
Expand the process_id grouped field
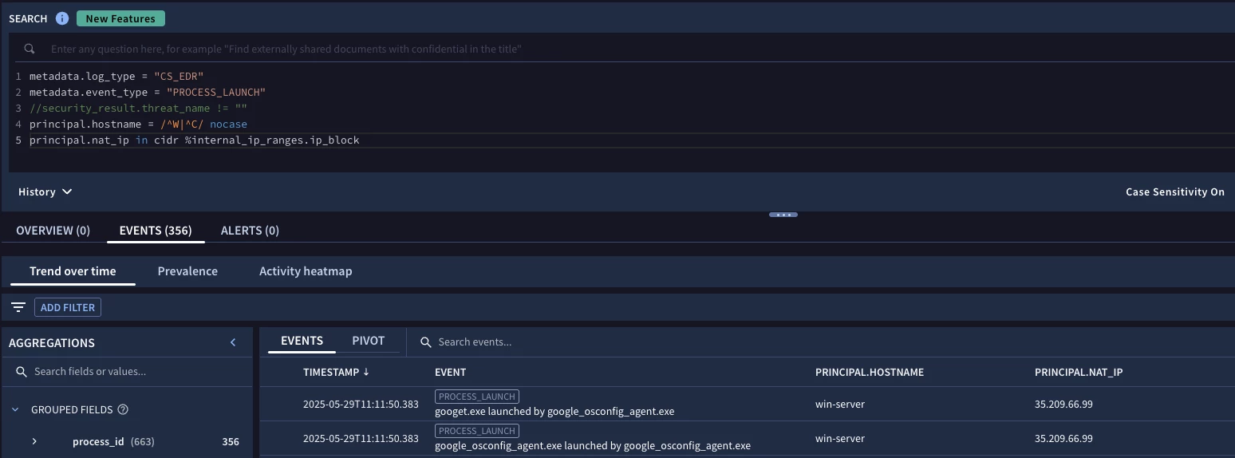point(34,441)
